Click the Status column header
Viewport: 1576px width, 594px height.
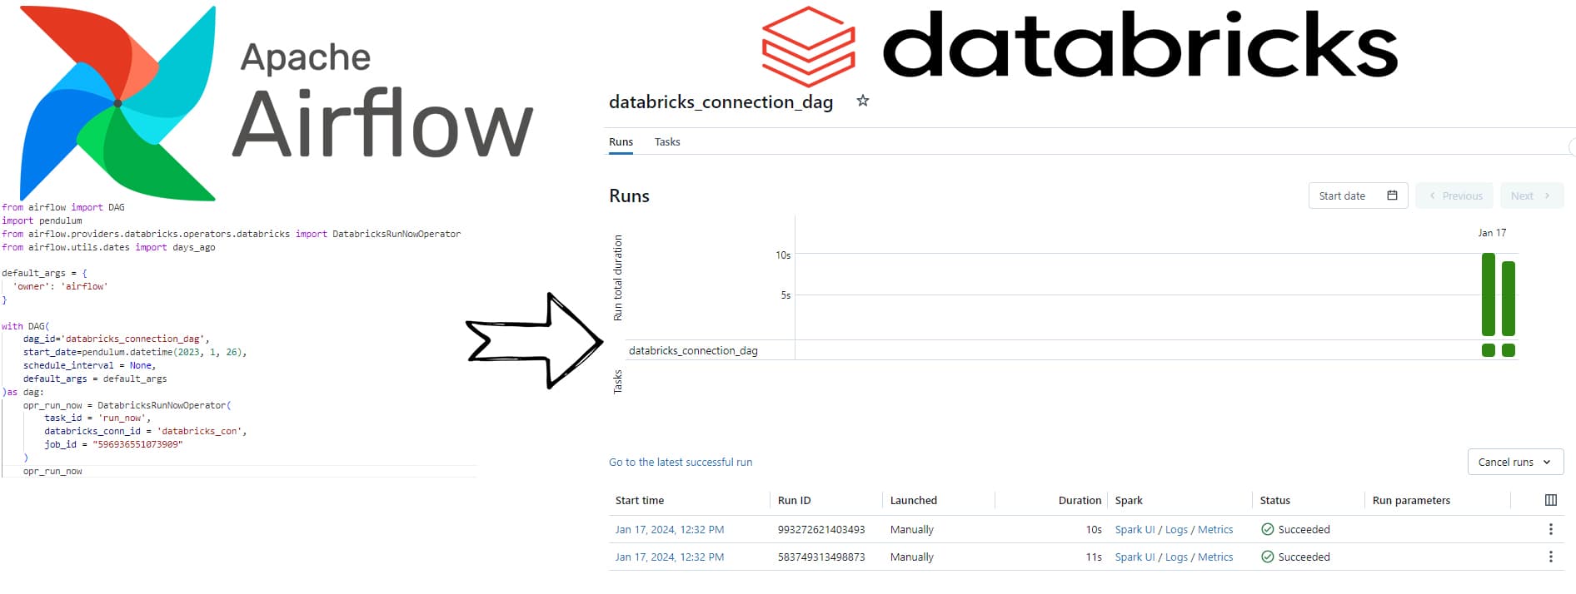[1274, 500]
